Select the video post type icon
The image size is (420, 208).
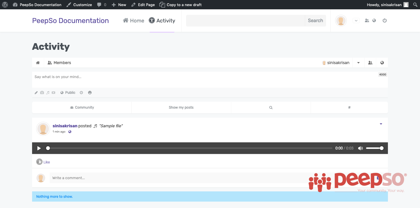click(53, 93)
